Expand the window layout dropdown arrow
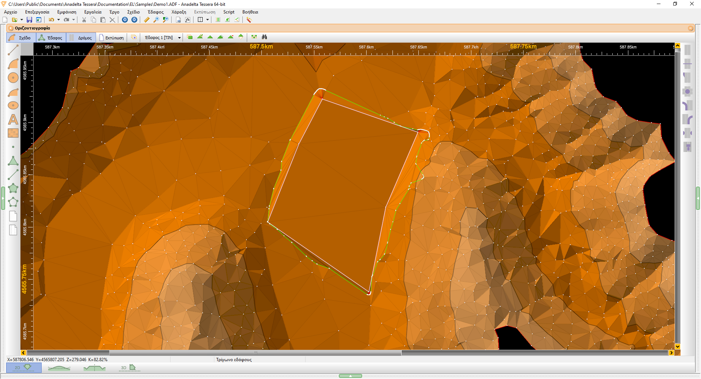 point(207,20)
